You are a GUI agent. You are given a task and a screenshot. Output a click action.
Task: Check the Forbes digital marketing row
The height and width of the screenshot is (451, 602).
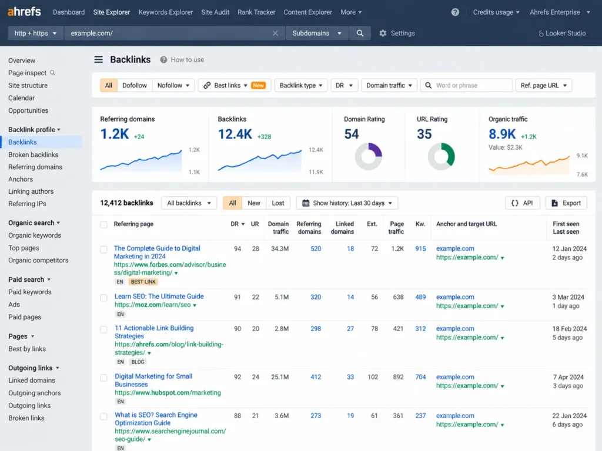pos(103,249)
